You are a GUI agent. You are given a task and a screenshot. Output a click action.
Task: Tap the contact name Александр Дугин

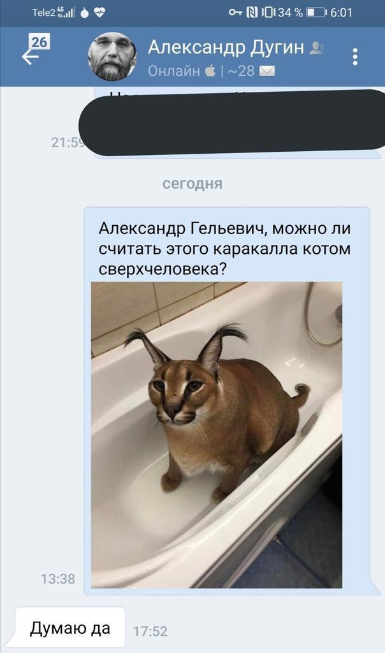(226, 47)
